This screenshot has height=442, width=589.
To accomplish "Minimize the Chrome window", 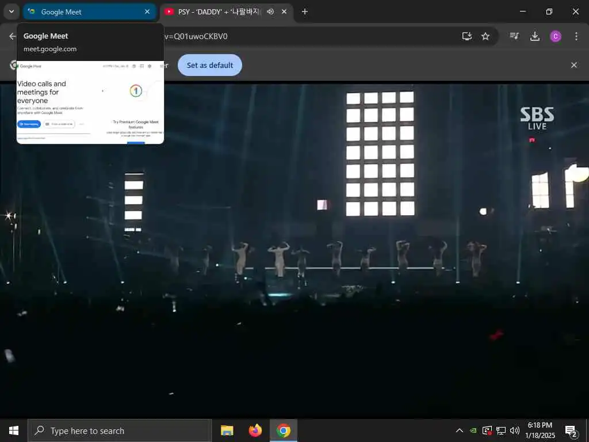I will 522,12.
